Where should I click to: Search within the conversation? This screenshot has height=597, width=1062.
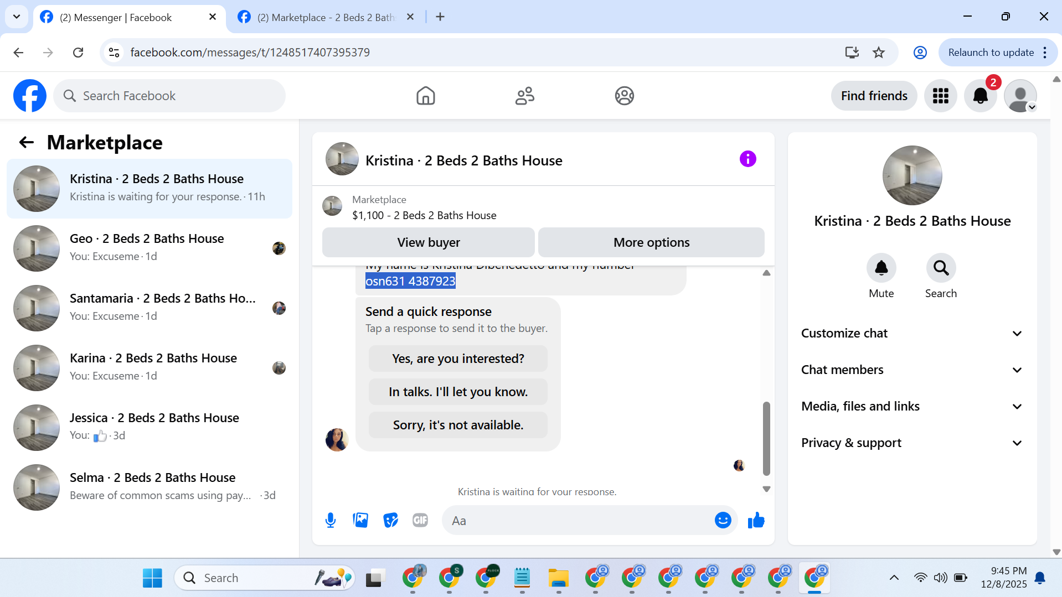941,268
